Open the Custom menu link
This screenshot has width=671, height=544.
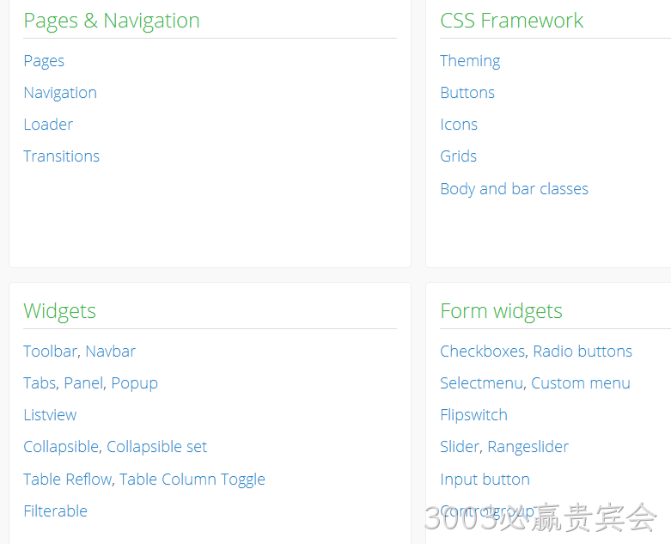(581, 383)
